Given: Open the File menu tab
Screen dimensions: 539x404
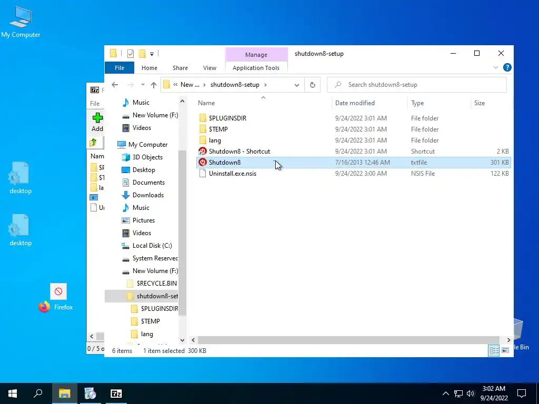Looking at the screenshot, I should pos(119,68).
